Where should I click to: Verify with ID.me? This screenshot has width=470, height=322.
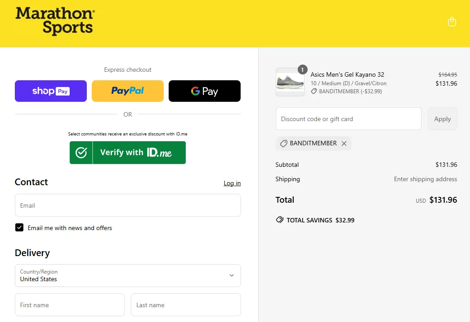click(x=128, y=152)
